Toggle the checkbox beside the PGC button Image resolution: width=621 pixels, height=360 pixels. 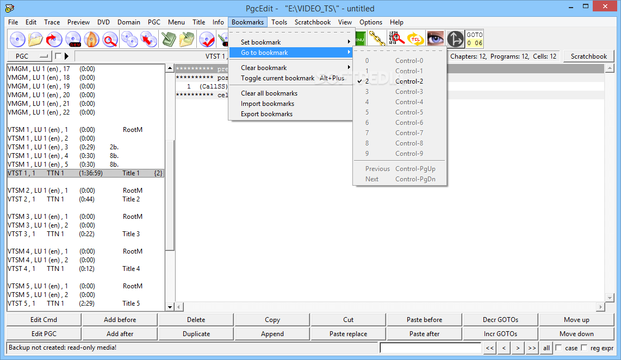tap(58, 56)
